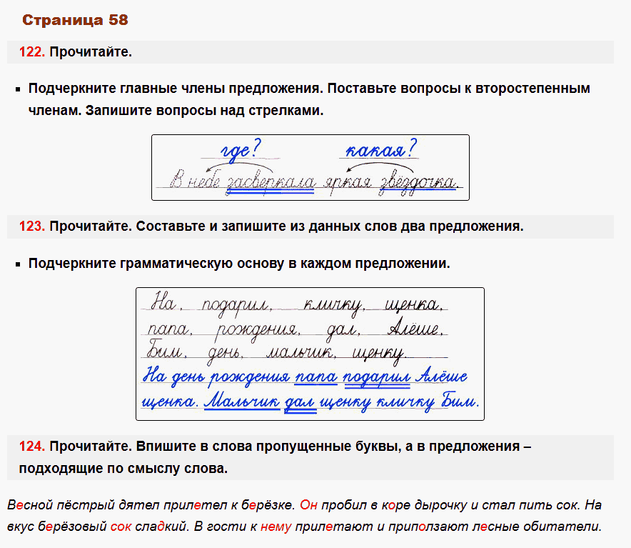This screenshot has width=631, height=548.
Task: Click the underlined word засверкала
Action: [273, 178]
